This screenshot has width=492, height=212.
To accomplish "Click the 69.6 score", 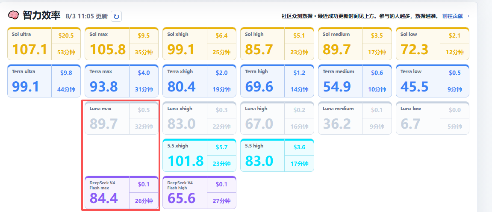I will 259,87.
